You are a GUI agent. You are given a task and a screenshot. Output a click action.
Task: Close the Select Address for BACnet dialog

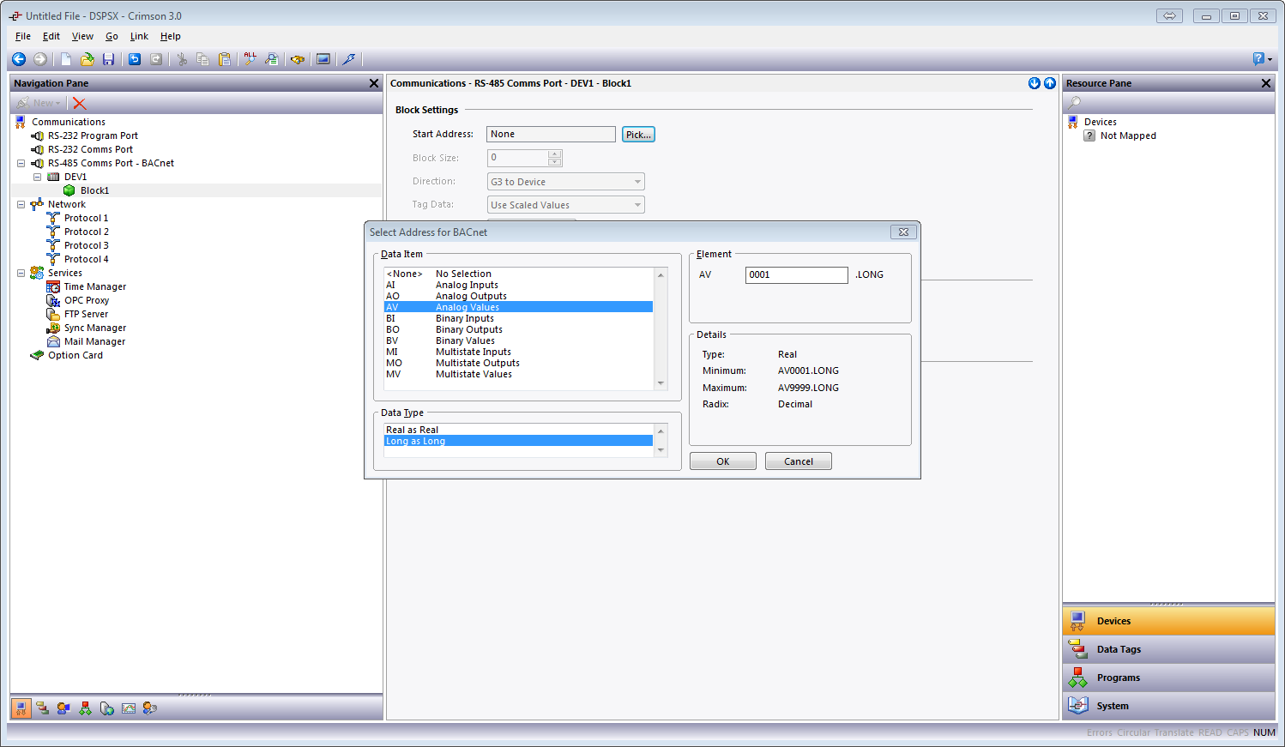(x=903, y=232)
